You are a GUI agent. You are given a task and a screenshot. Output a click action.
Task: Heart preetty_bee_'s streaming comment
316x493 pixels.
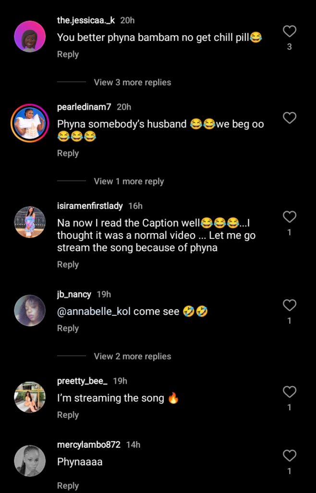[x=289, y=392]
